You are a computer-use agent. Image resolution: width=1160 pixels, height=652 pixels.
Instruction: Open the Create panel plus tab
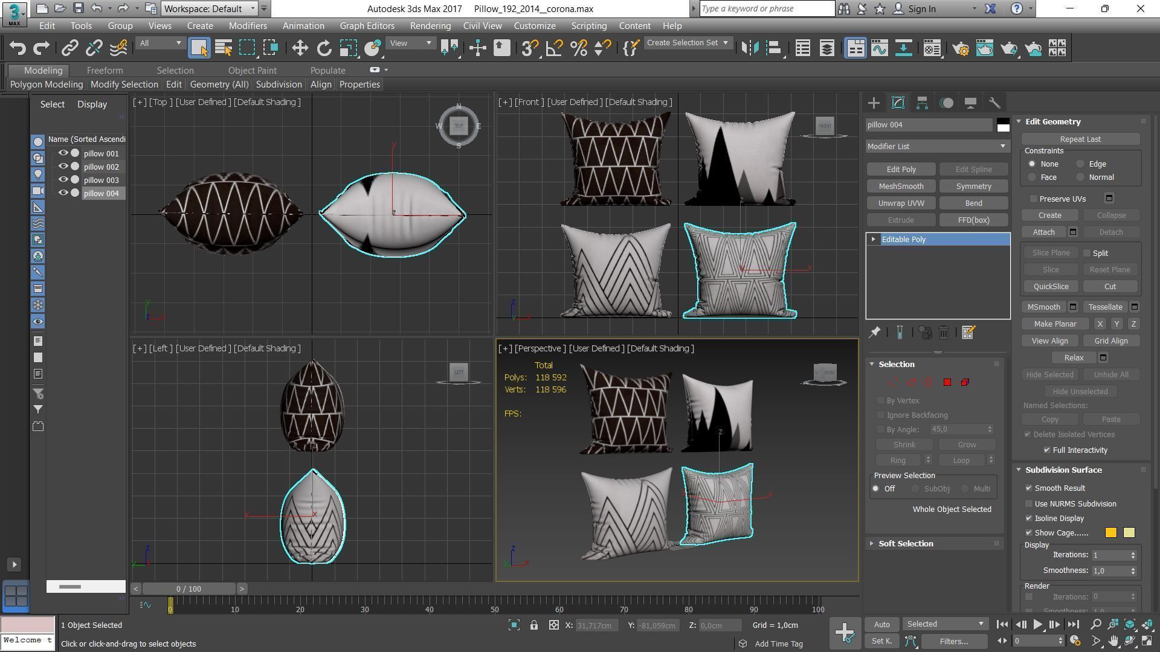pyautogui.click(x=874, y=103)
